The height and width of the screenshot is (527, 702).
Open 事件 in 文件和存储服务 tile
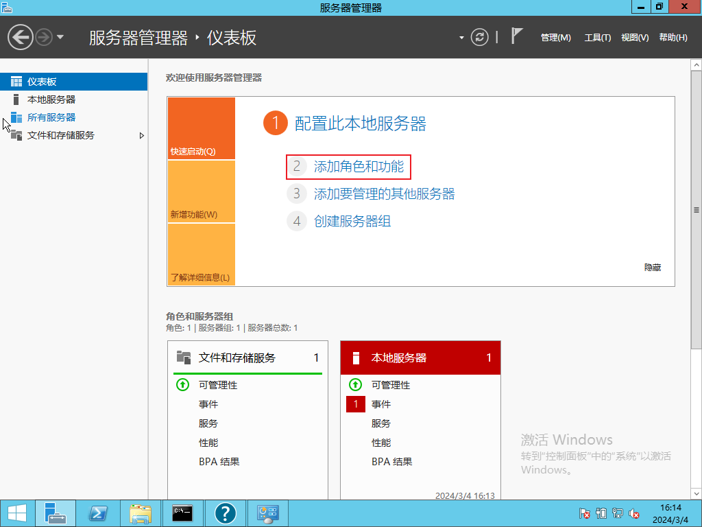pos(208,404)
